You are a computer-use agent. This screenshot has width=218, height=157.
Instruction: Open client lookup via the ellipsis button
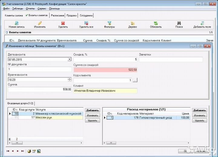pyautogui.click(x=135, y=80)
